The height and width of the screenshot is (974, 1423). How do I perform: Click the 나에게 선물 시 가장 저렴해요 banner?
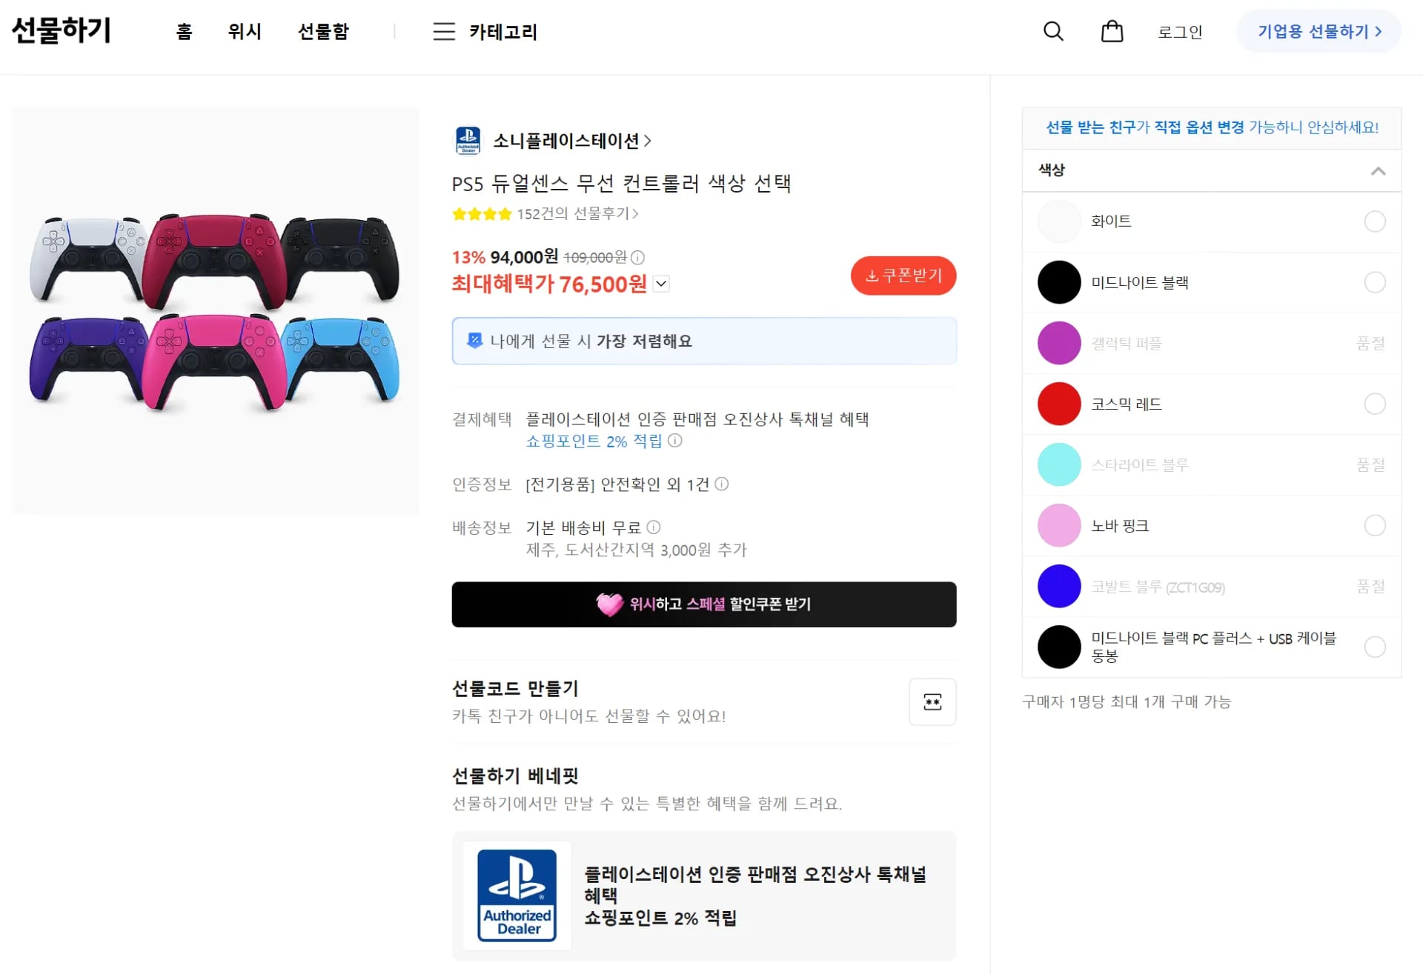(704, 341)
